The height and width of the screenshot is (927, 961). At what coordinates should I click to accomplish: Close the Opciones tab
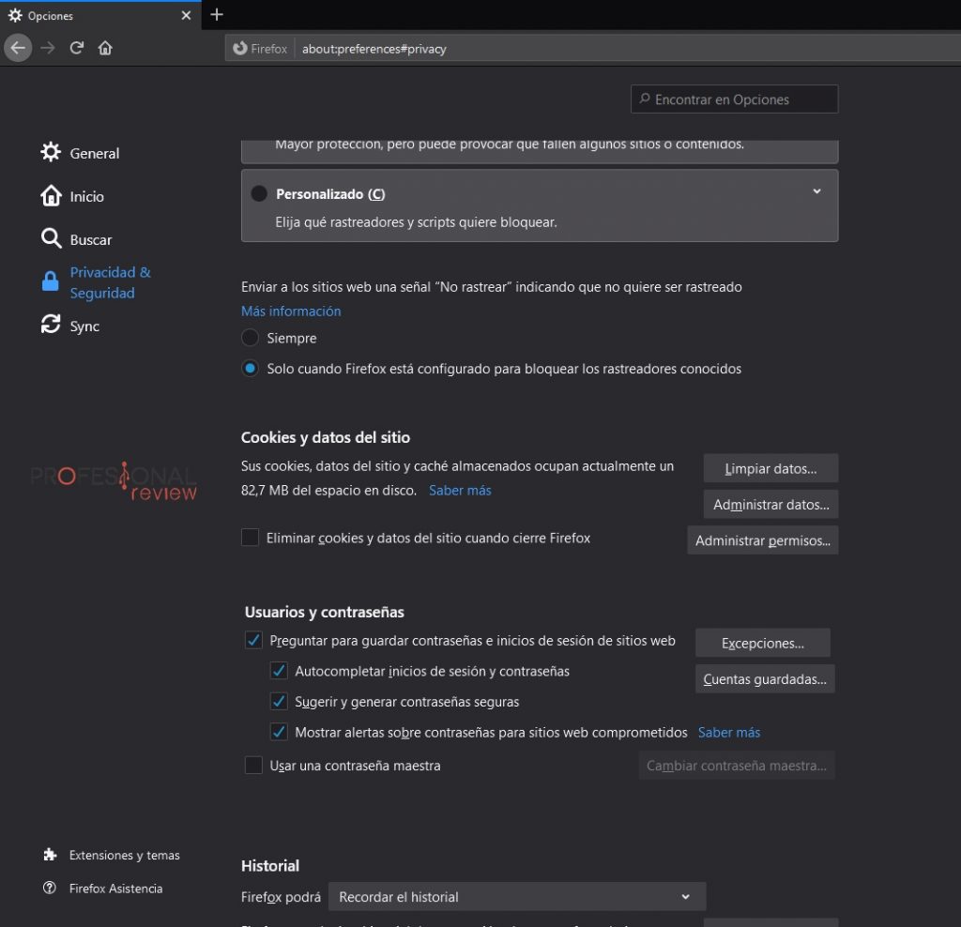pos(187,15)
